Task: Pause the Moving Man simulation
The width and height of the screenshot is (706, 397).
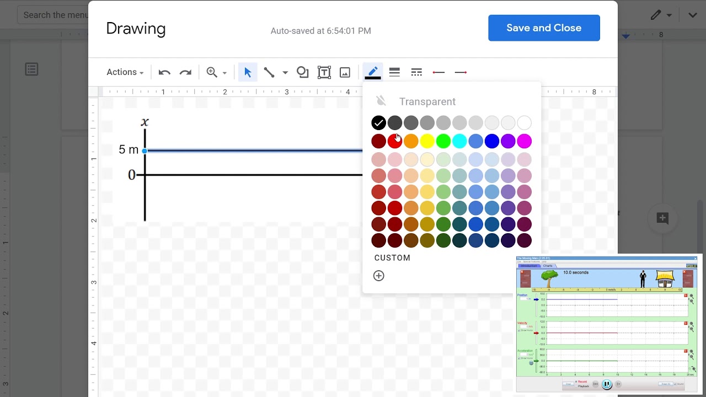Action: click(607, 384)
